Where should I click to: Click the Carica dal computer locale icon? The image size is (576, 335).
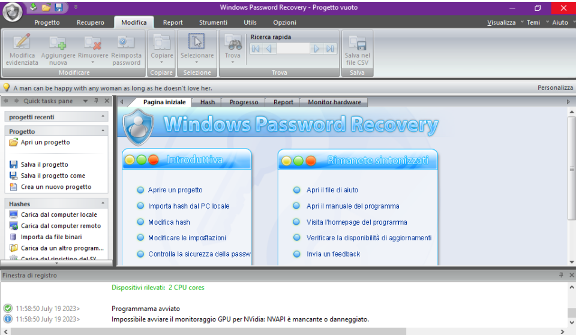pos(13,215)
